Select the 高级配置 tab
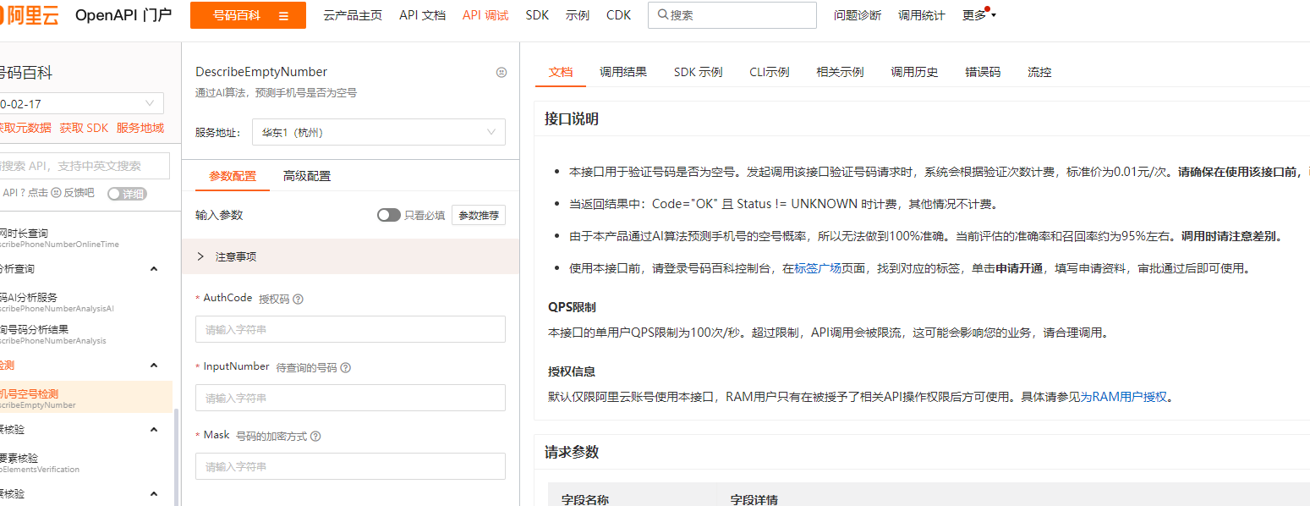The height and width of the screenshot is (506, 1310). click(x=307, y=176)
